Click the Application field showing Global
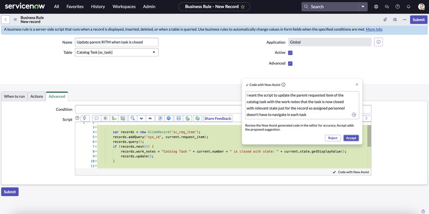 (x=330, y=42)
